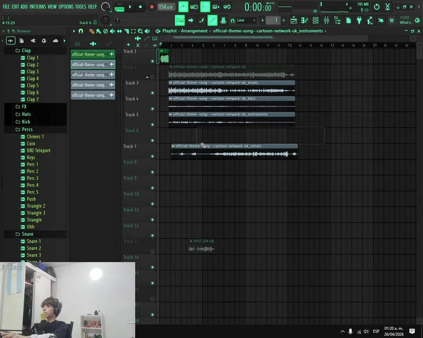Open the PATTERNS menu

(x=38, y=7)
